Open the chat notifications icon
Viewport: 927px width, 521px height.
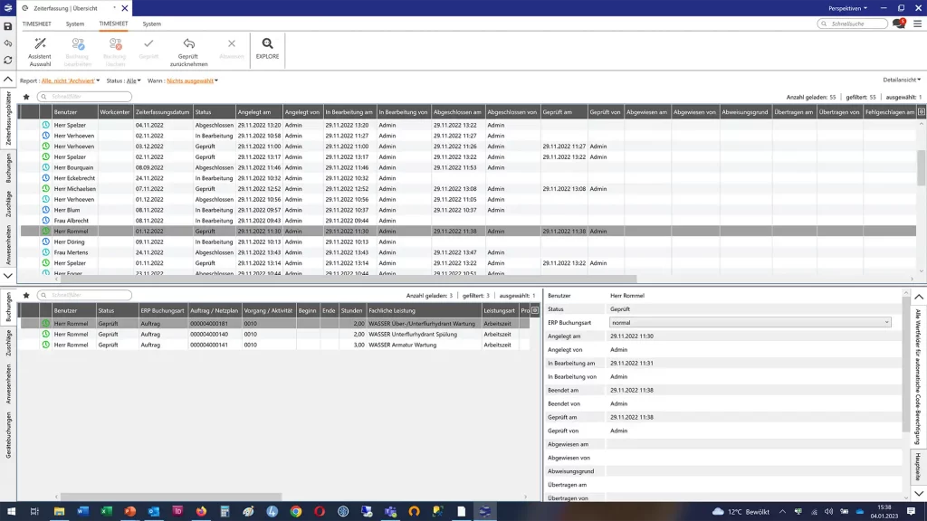coord(898,24)
